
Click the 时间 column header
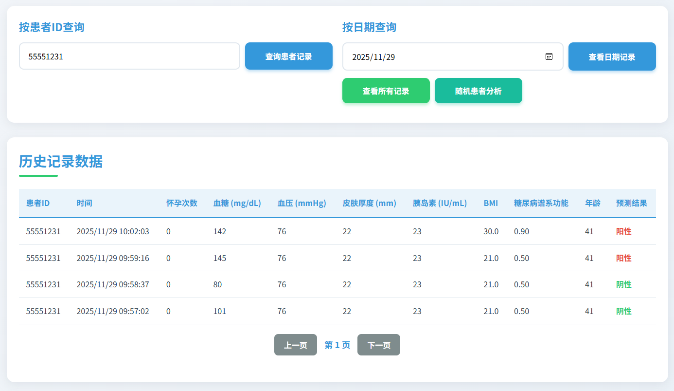tap(84, 203)
